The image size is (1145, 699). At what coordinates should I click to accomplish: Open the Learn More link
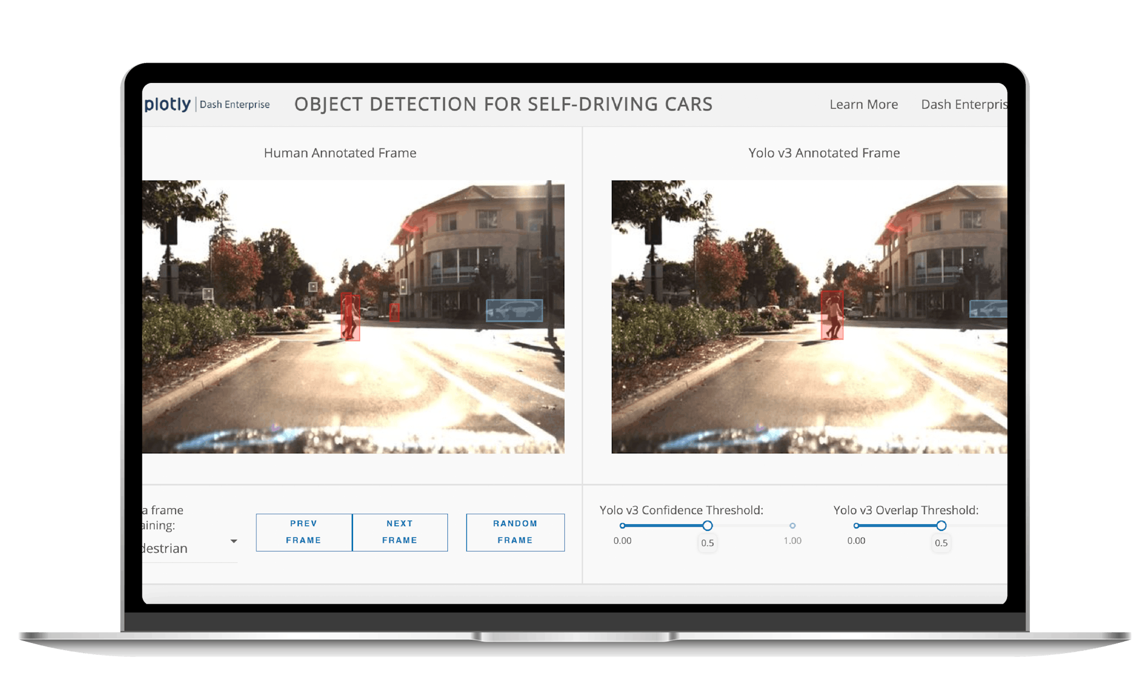point(864,104)
